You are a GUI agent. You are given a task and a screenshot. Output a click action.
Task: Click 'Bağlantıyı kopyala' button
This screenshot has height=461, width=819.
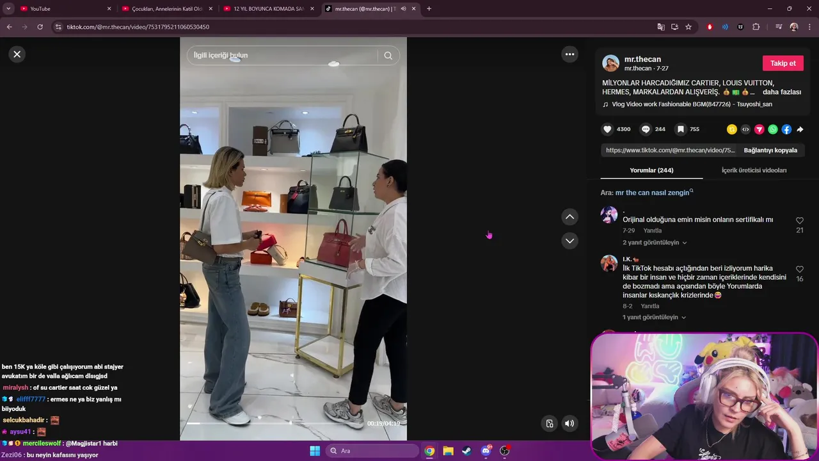pos(770,150)
